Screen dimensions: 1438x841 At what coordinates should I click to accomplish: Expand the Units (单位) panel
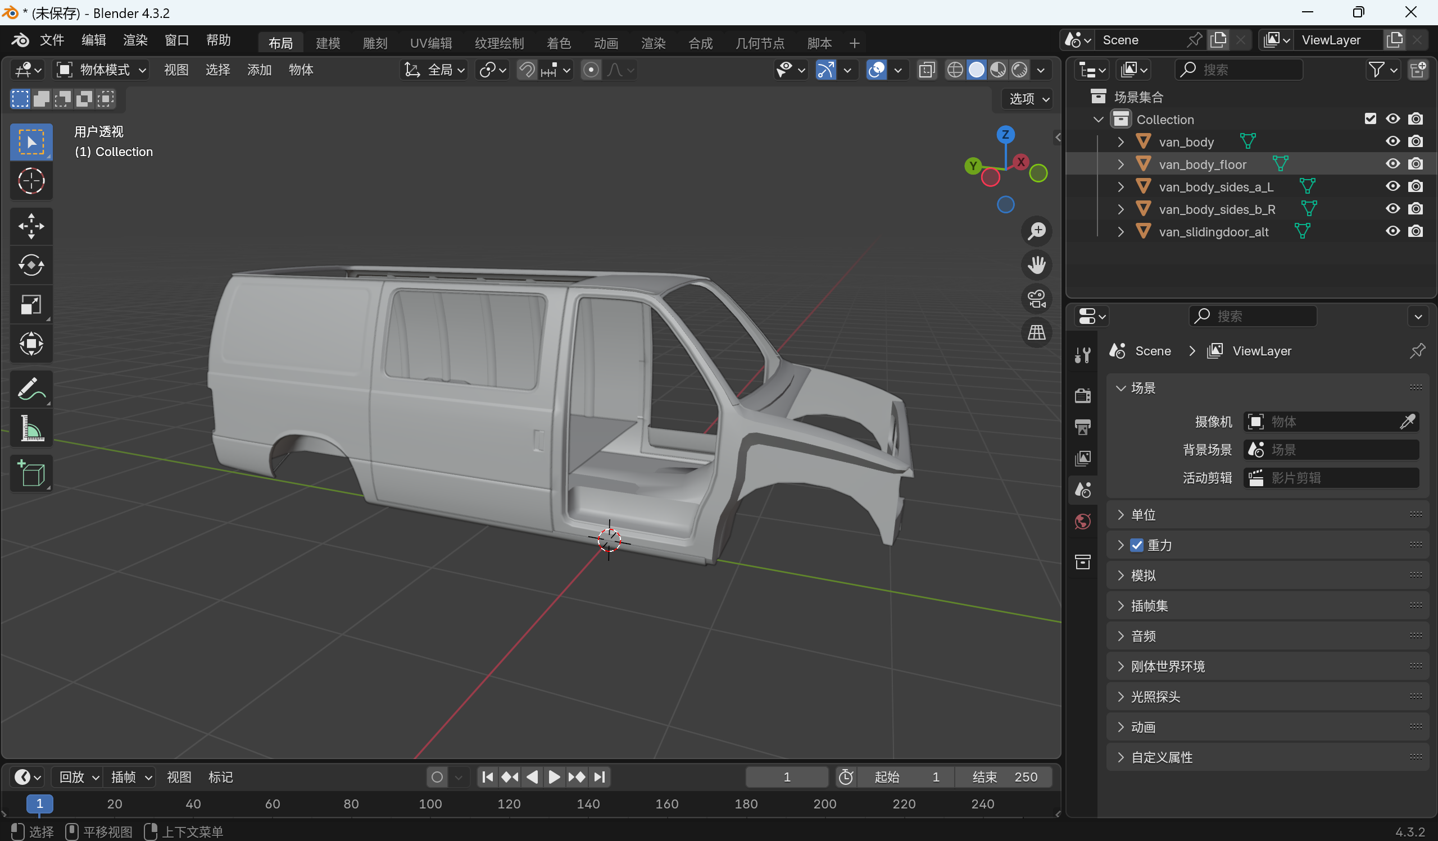pos(1143,515)
